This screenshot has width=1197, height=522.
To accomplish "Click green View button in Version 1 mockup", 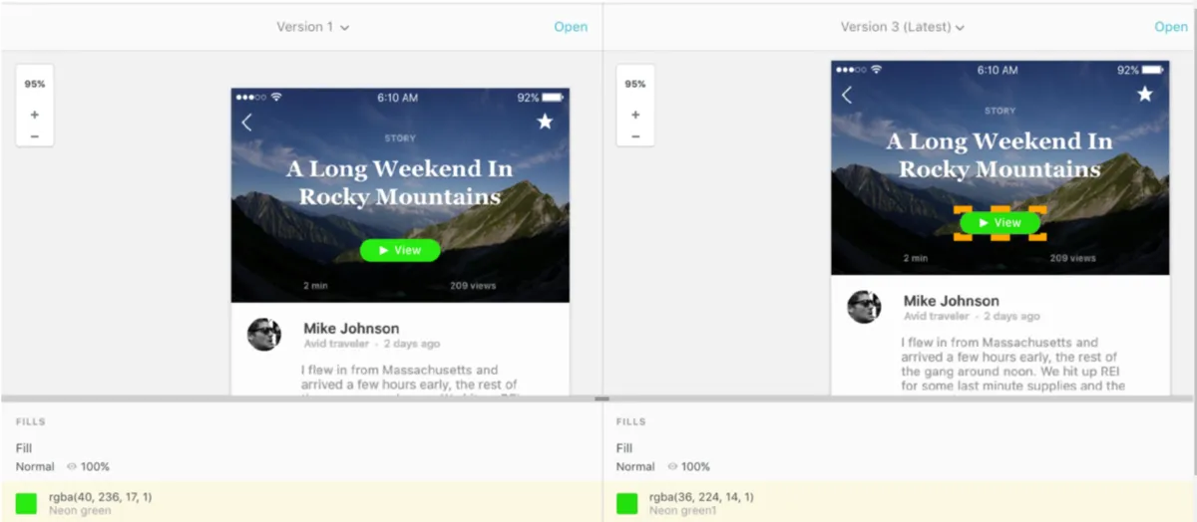I will click(400, 250).
